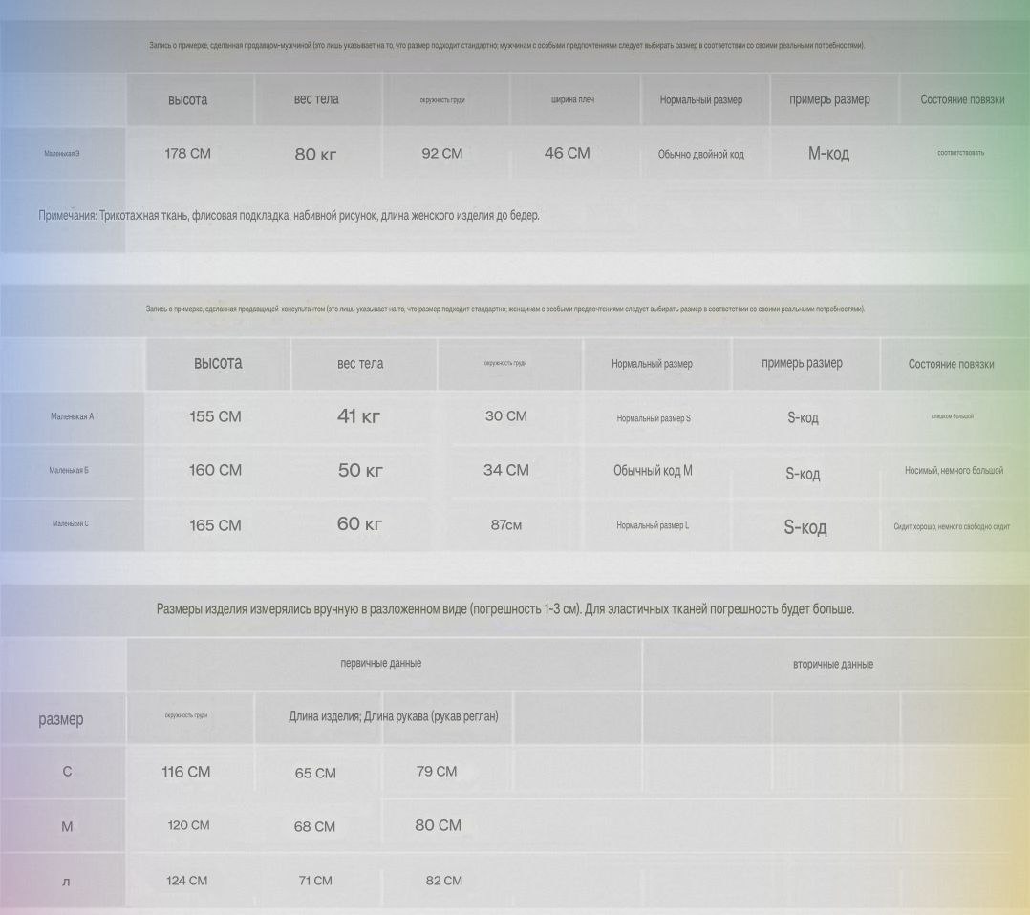Click the 60 кг weight cell
1030x915 pixels.
359,524
